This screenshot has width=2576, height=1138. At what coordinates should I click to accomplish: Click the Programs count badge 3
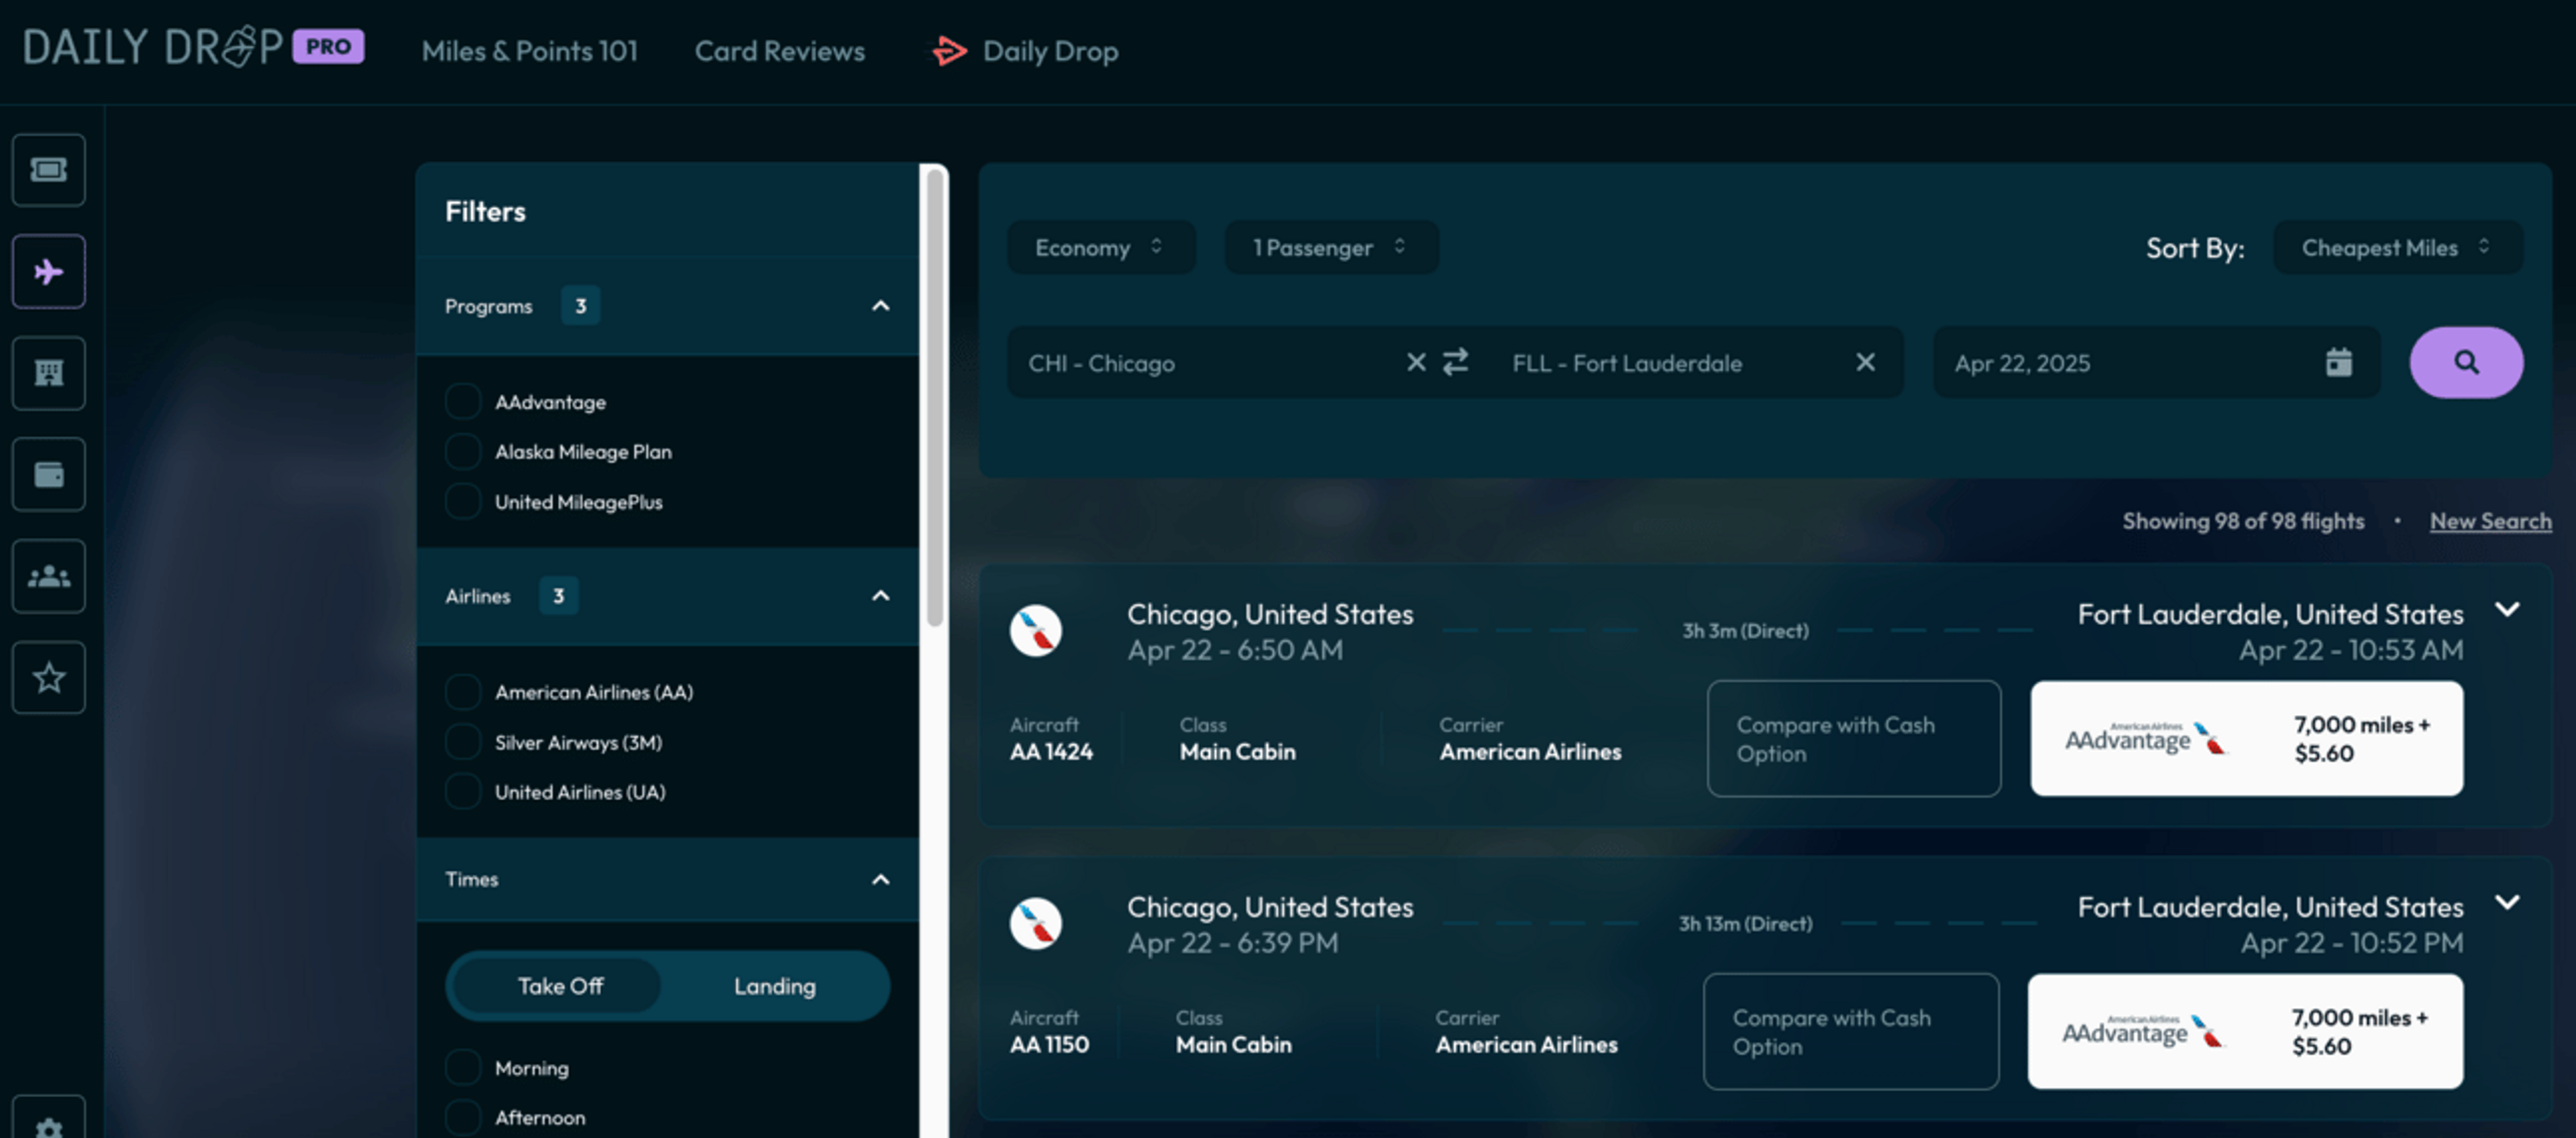tap(580, 306)
